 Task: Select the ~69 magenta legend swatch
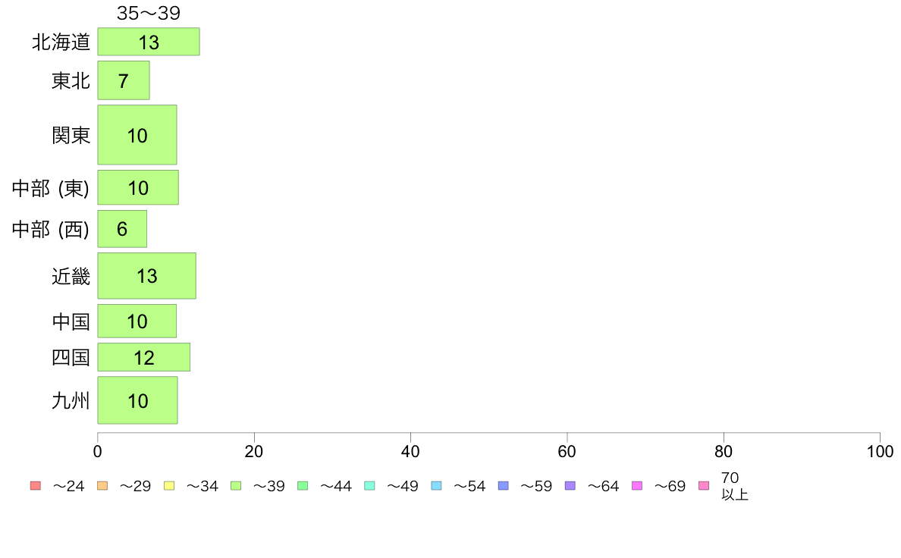coord(636,485)
